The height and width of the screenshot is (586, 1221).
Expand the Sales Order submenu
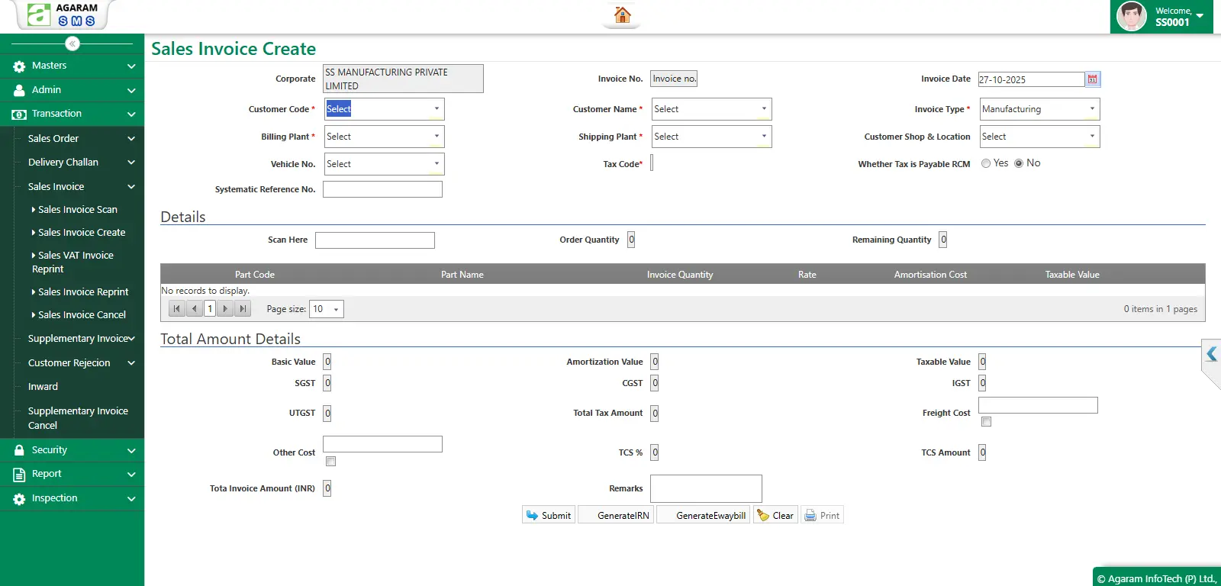[79, 139]
